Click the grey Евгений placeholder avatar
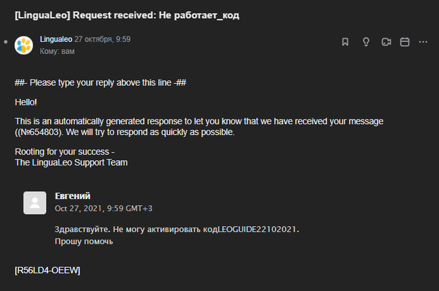This screenshot has height=291, width=439. [34, 203]
